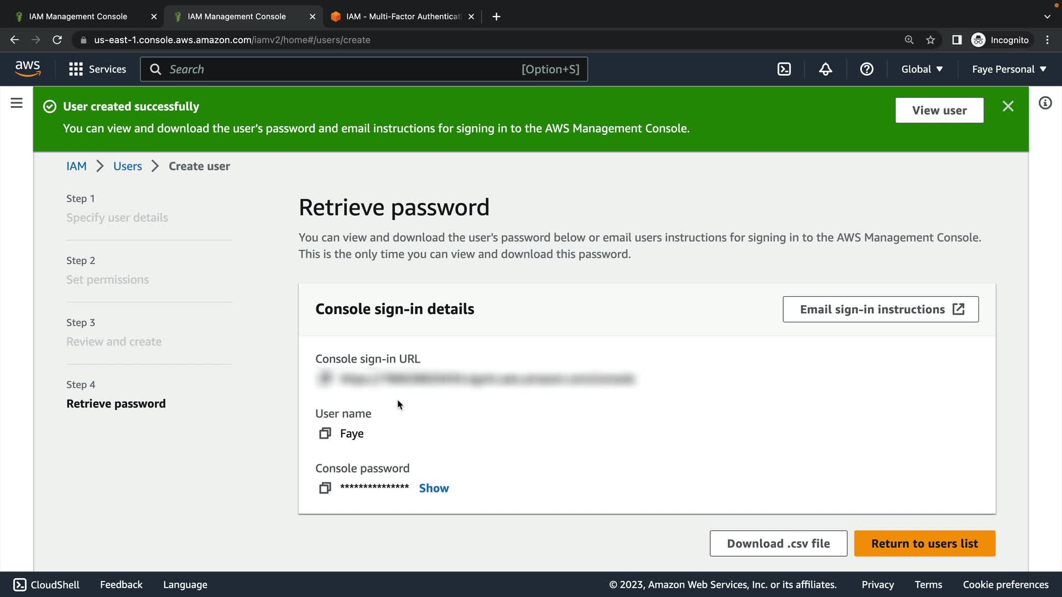Click the AWS logo home icon
Image resolution: width=1062 pixels, height=597 pixels.
coord(28,69)
